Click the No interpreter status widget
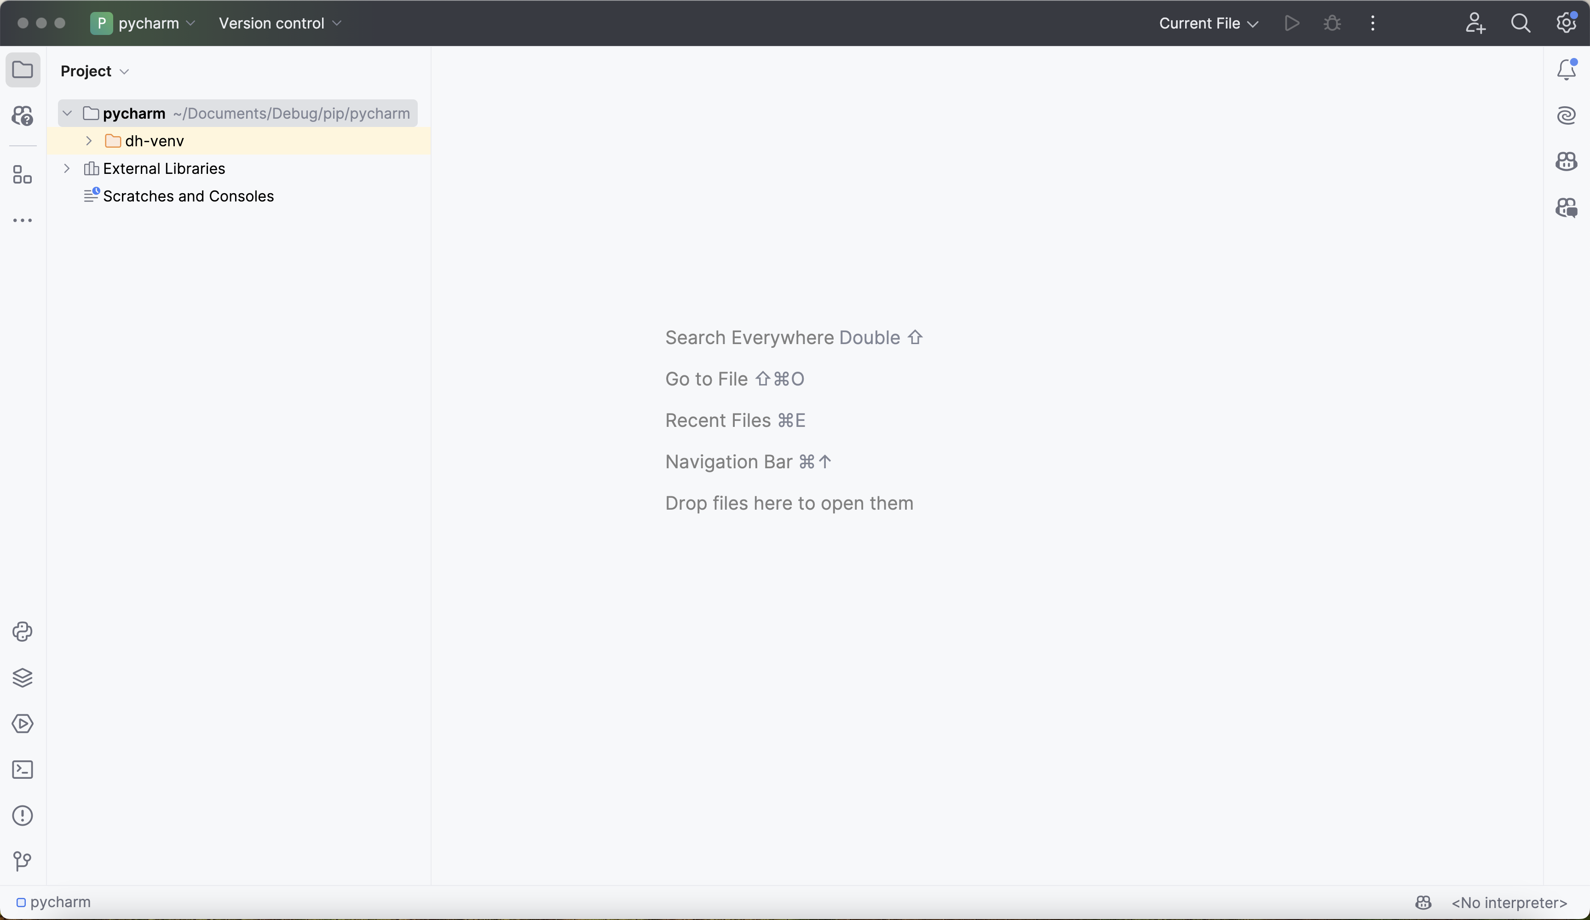The image size is (1590, 920). (1509, 903)
